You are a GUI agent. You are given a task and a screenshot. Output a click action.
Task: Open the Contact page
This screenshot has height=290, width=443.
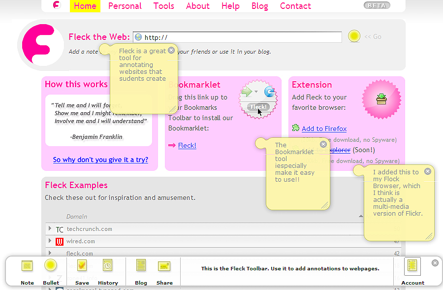[295, 6]
